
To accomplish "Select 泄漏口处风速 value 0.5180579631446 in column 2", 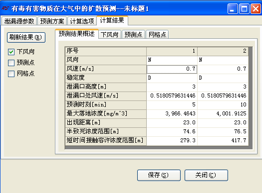I will (x=223, y=96).
